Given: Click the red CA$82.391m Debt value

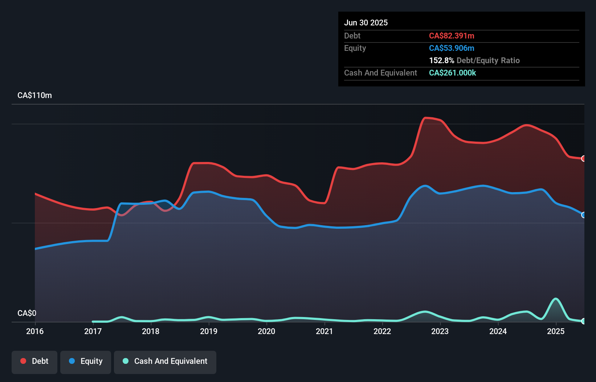Looking at the screenshot, I should 451,36.
